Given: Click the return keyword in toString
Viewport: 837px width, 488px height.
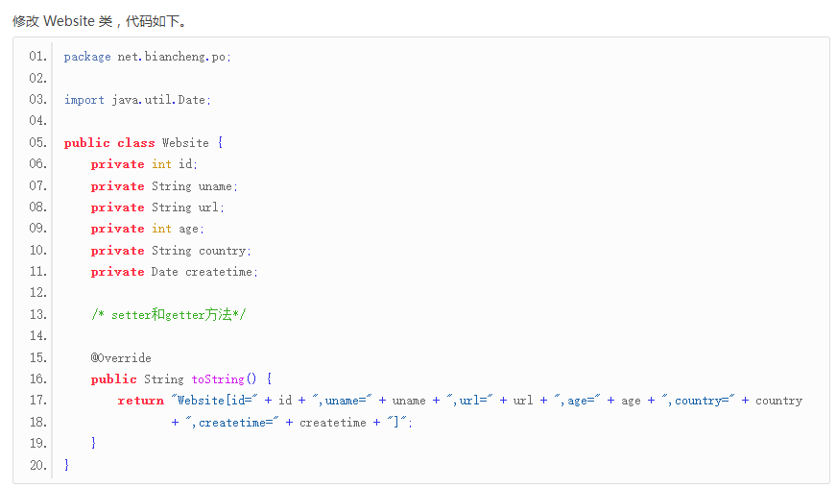Looking at the screenshot, I should 141,401.
